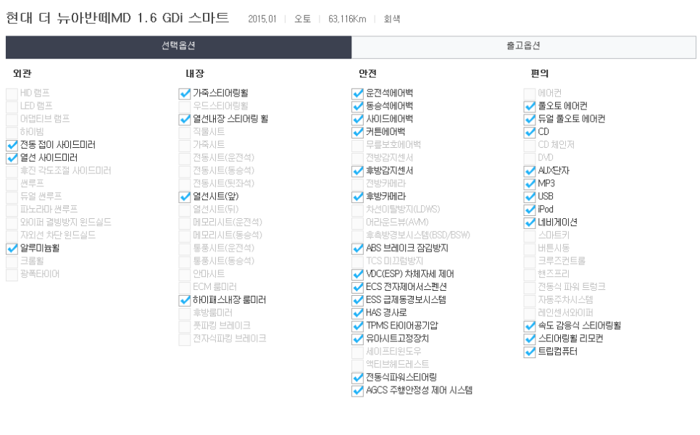This screenshot has height=435, width=700.
Task: Uncheck 속도 감응식 스티어링휠
Action: point(530,327)
